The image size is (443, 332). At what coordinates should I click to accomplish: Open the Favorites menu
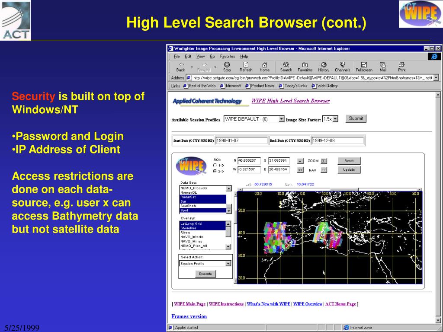click(228, 57)
